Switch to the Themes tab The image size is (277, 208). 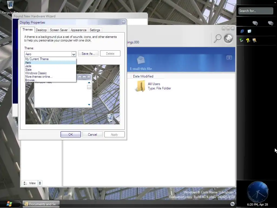[x=28, y=30]
